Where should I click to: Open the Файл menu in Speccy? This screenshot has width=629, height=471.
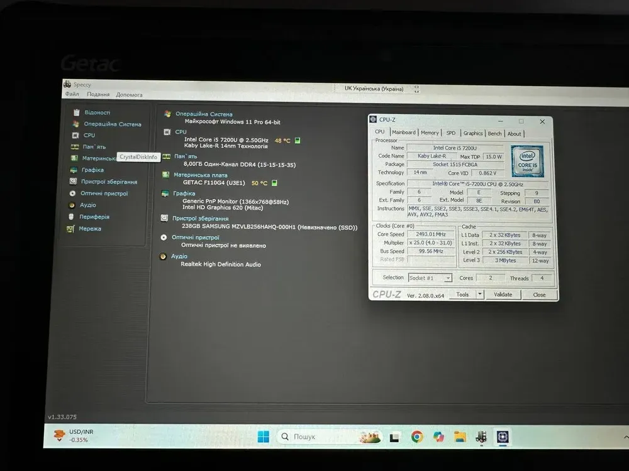tap(72, 95)
